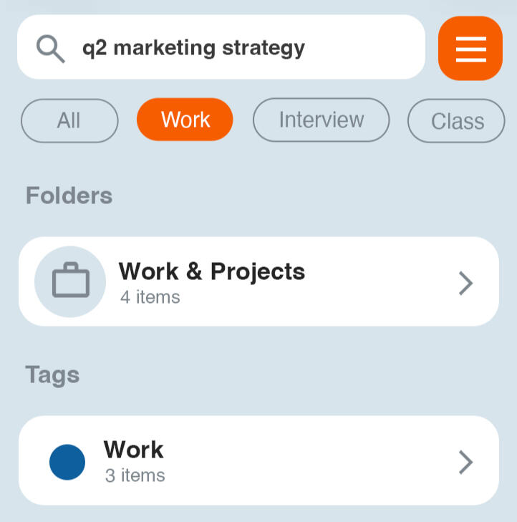Expand Work & Projects folder chevron
This screenshot has width=517, height=522.
[x=466, y=284]
